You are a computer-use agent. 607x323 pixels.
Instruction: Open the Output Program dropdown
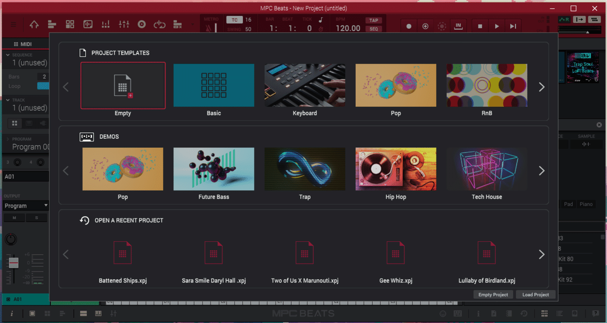coord(25,205)
